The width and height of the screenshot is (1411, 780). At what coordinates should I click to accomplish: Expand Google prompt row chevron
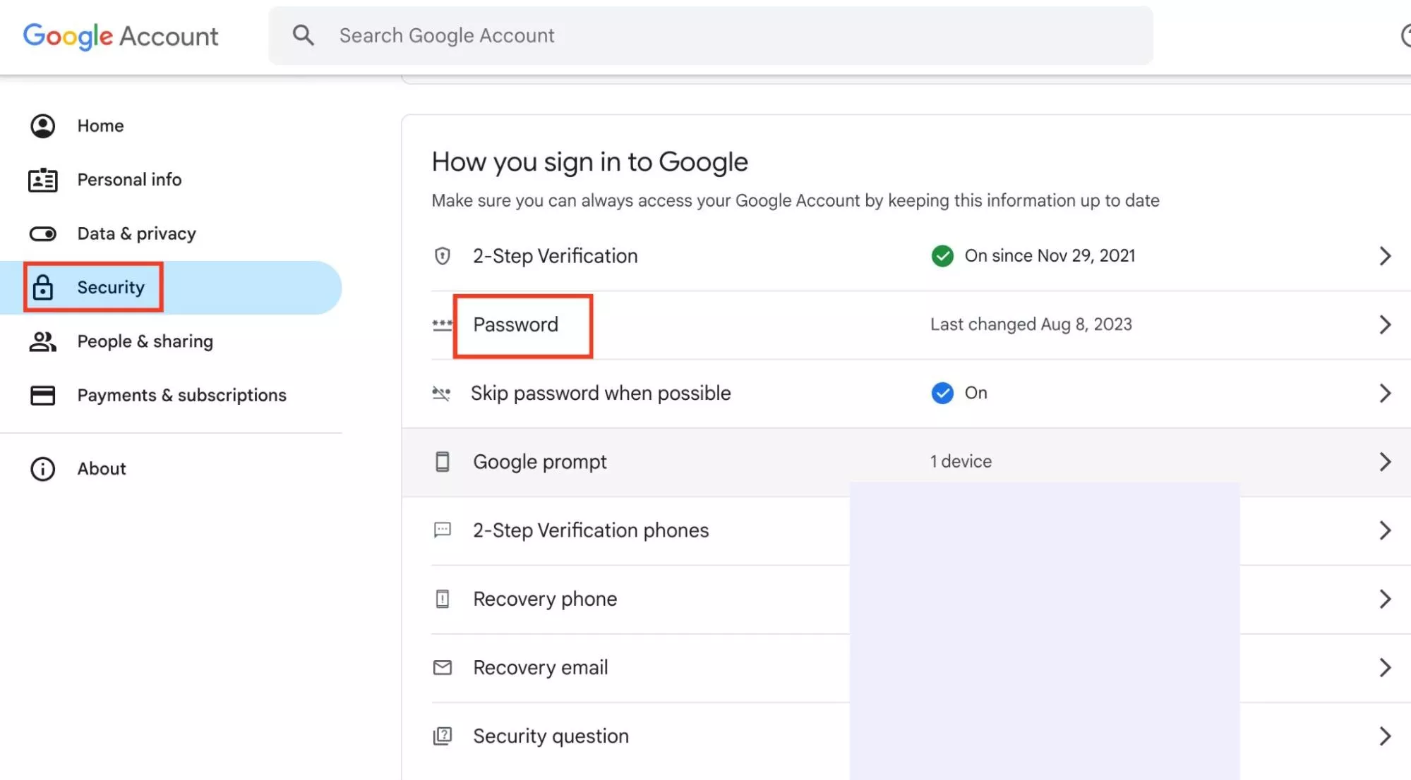pyautogui.click(x=1384, y=462)
